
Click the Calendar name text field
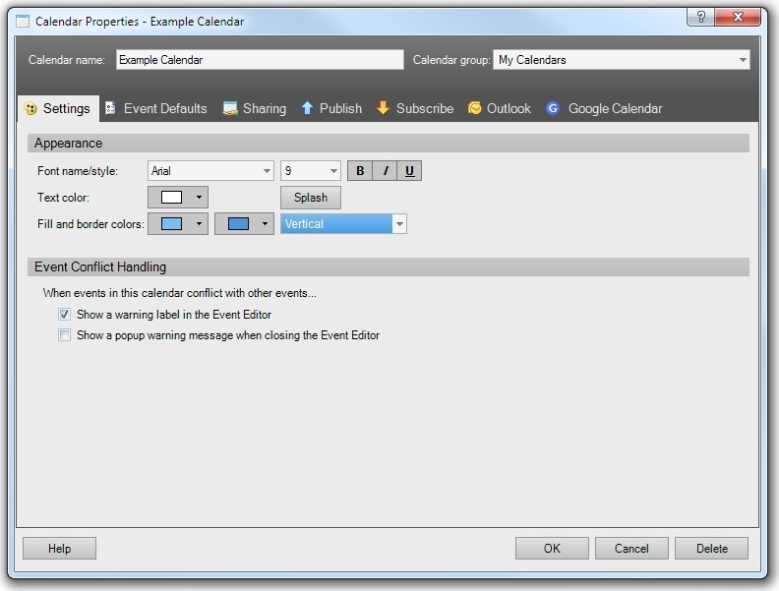pos(260,60)
